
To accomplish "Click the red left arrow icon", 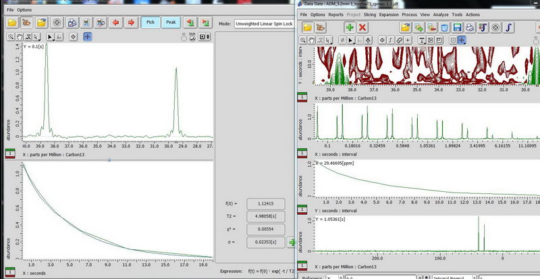I will pos(115,23).
